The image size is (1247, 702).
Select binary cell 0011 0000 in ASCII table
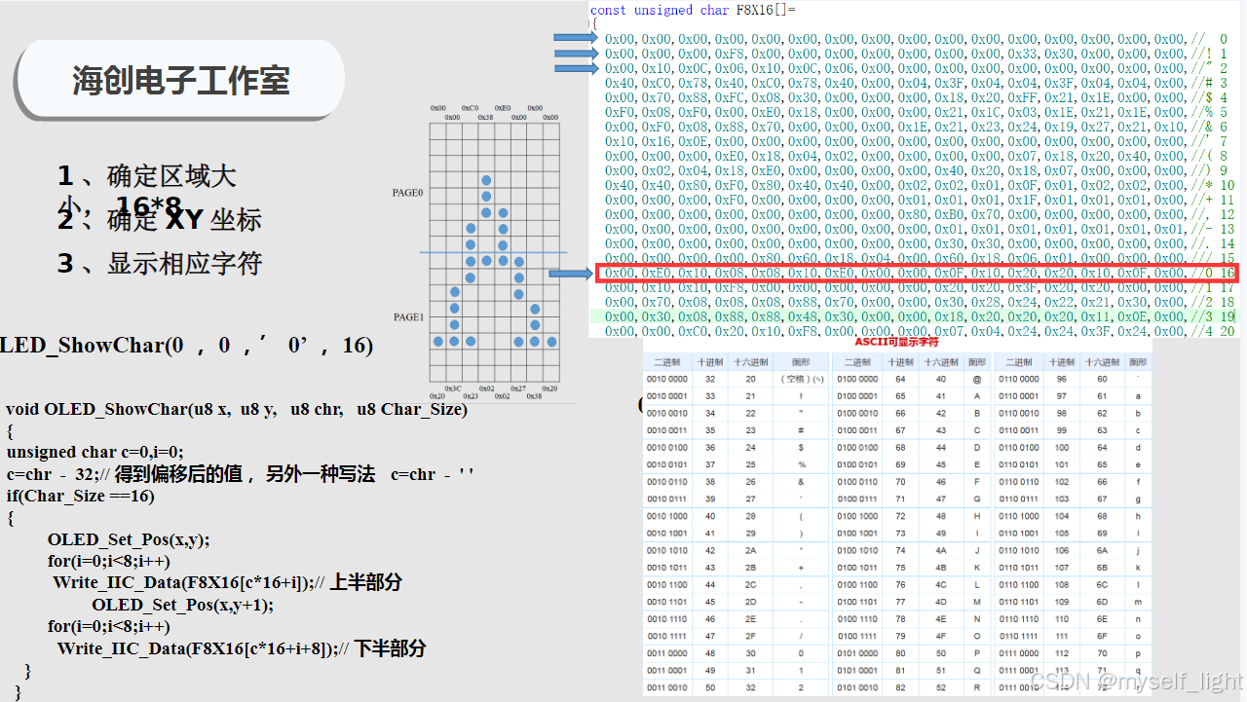[667, 654]
